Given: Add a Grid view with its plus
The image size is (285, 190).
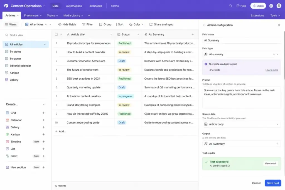Looking at the screenshot, I should coord(43,113).
